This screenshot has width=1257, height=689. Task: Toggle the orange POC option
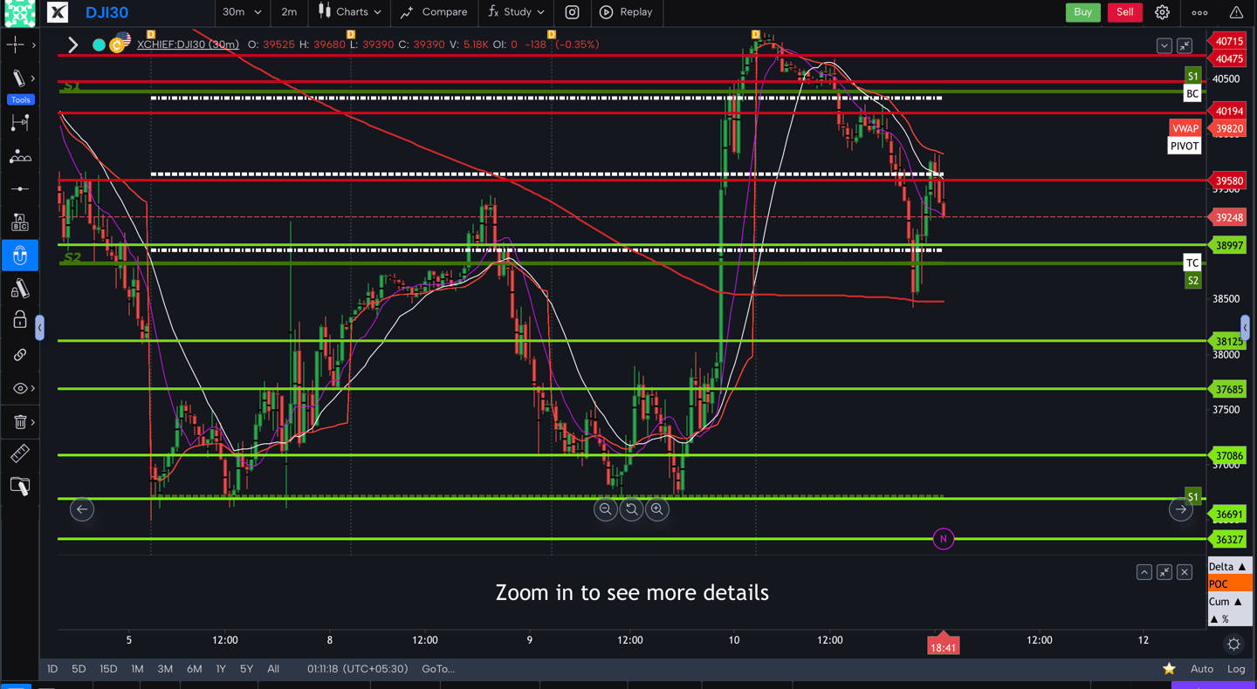(x=1229, y=584)
